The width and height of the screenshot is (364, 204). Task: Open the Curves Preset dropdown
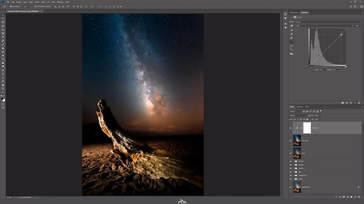point(328,22)
